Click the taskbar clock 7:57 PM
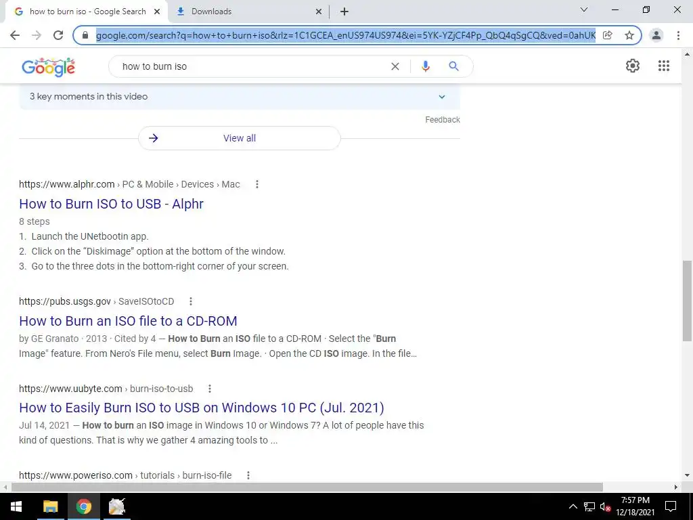This screenshot has height=520, width=693. pos(635,500)
